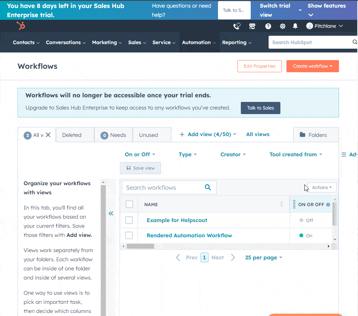
Task: Click the column drag handle beside ON OR OFF
Action: point(294,205)
